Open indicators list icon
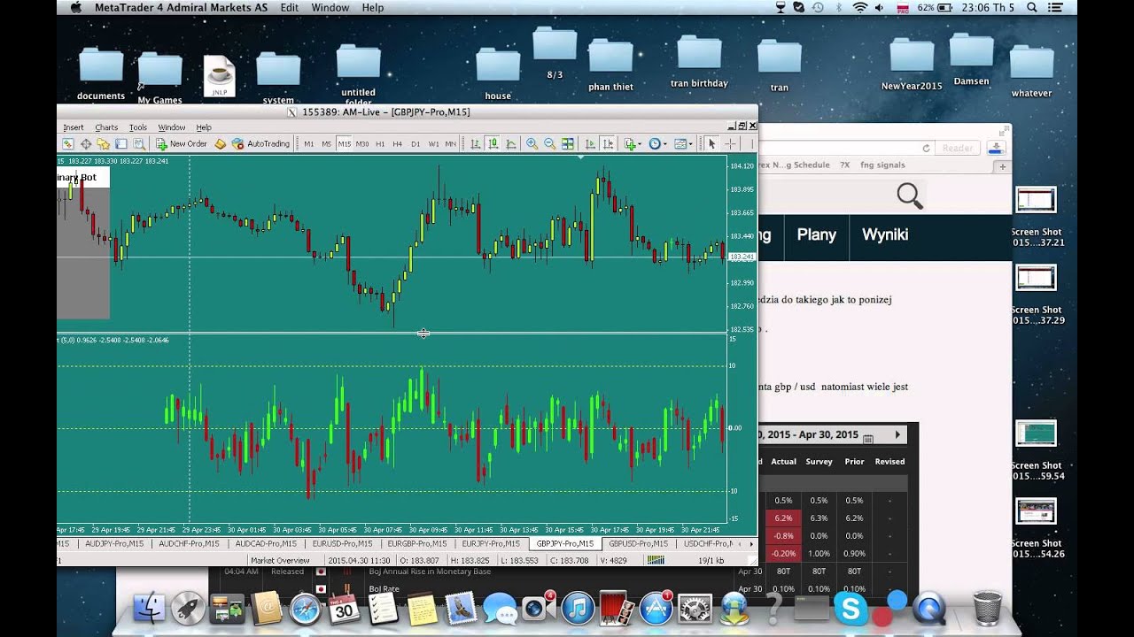The width and height of the screenshot is (1134, 637). (x=630, y=143)
